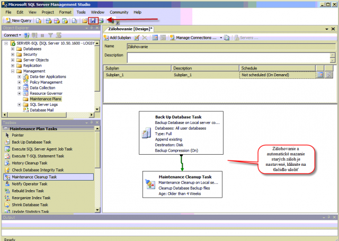Image resolution: width=339 pixels, height=241 pixels.
Task: Open the Community menu
Action: (x=119, y=12)
